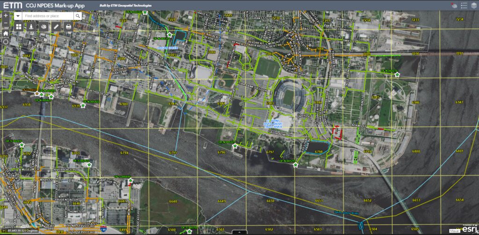Click the Maxar attribution label
Viewport: 479px width, 235px height.
[x=454, y=231]
